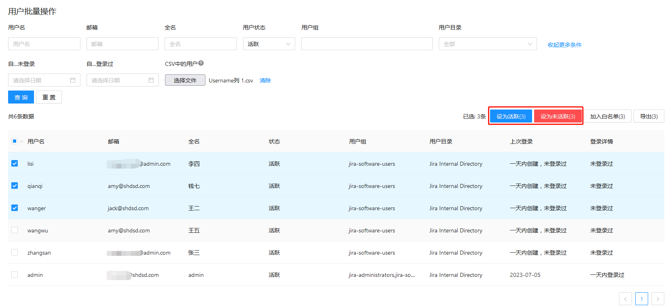
Task: Check the admin user row checkbox
Action: [15, 274]
